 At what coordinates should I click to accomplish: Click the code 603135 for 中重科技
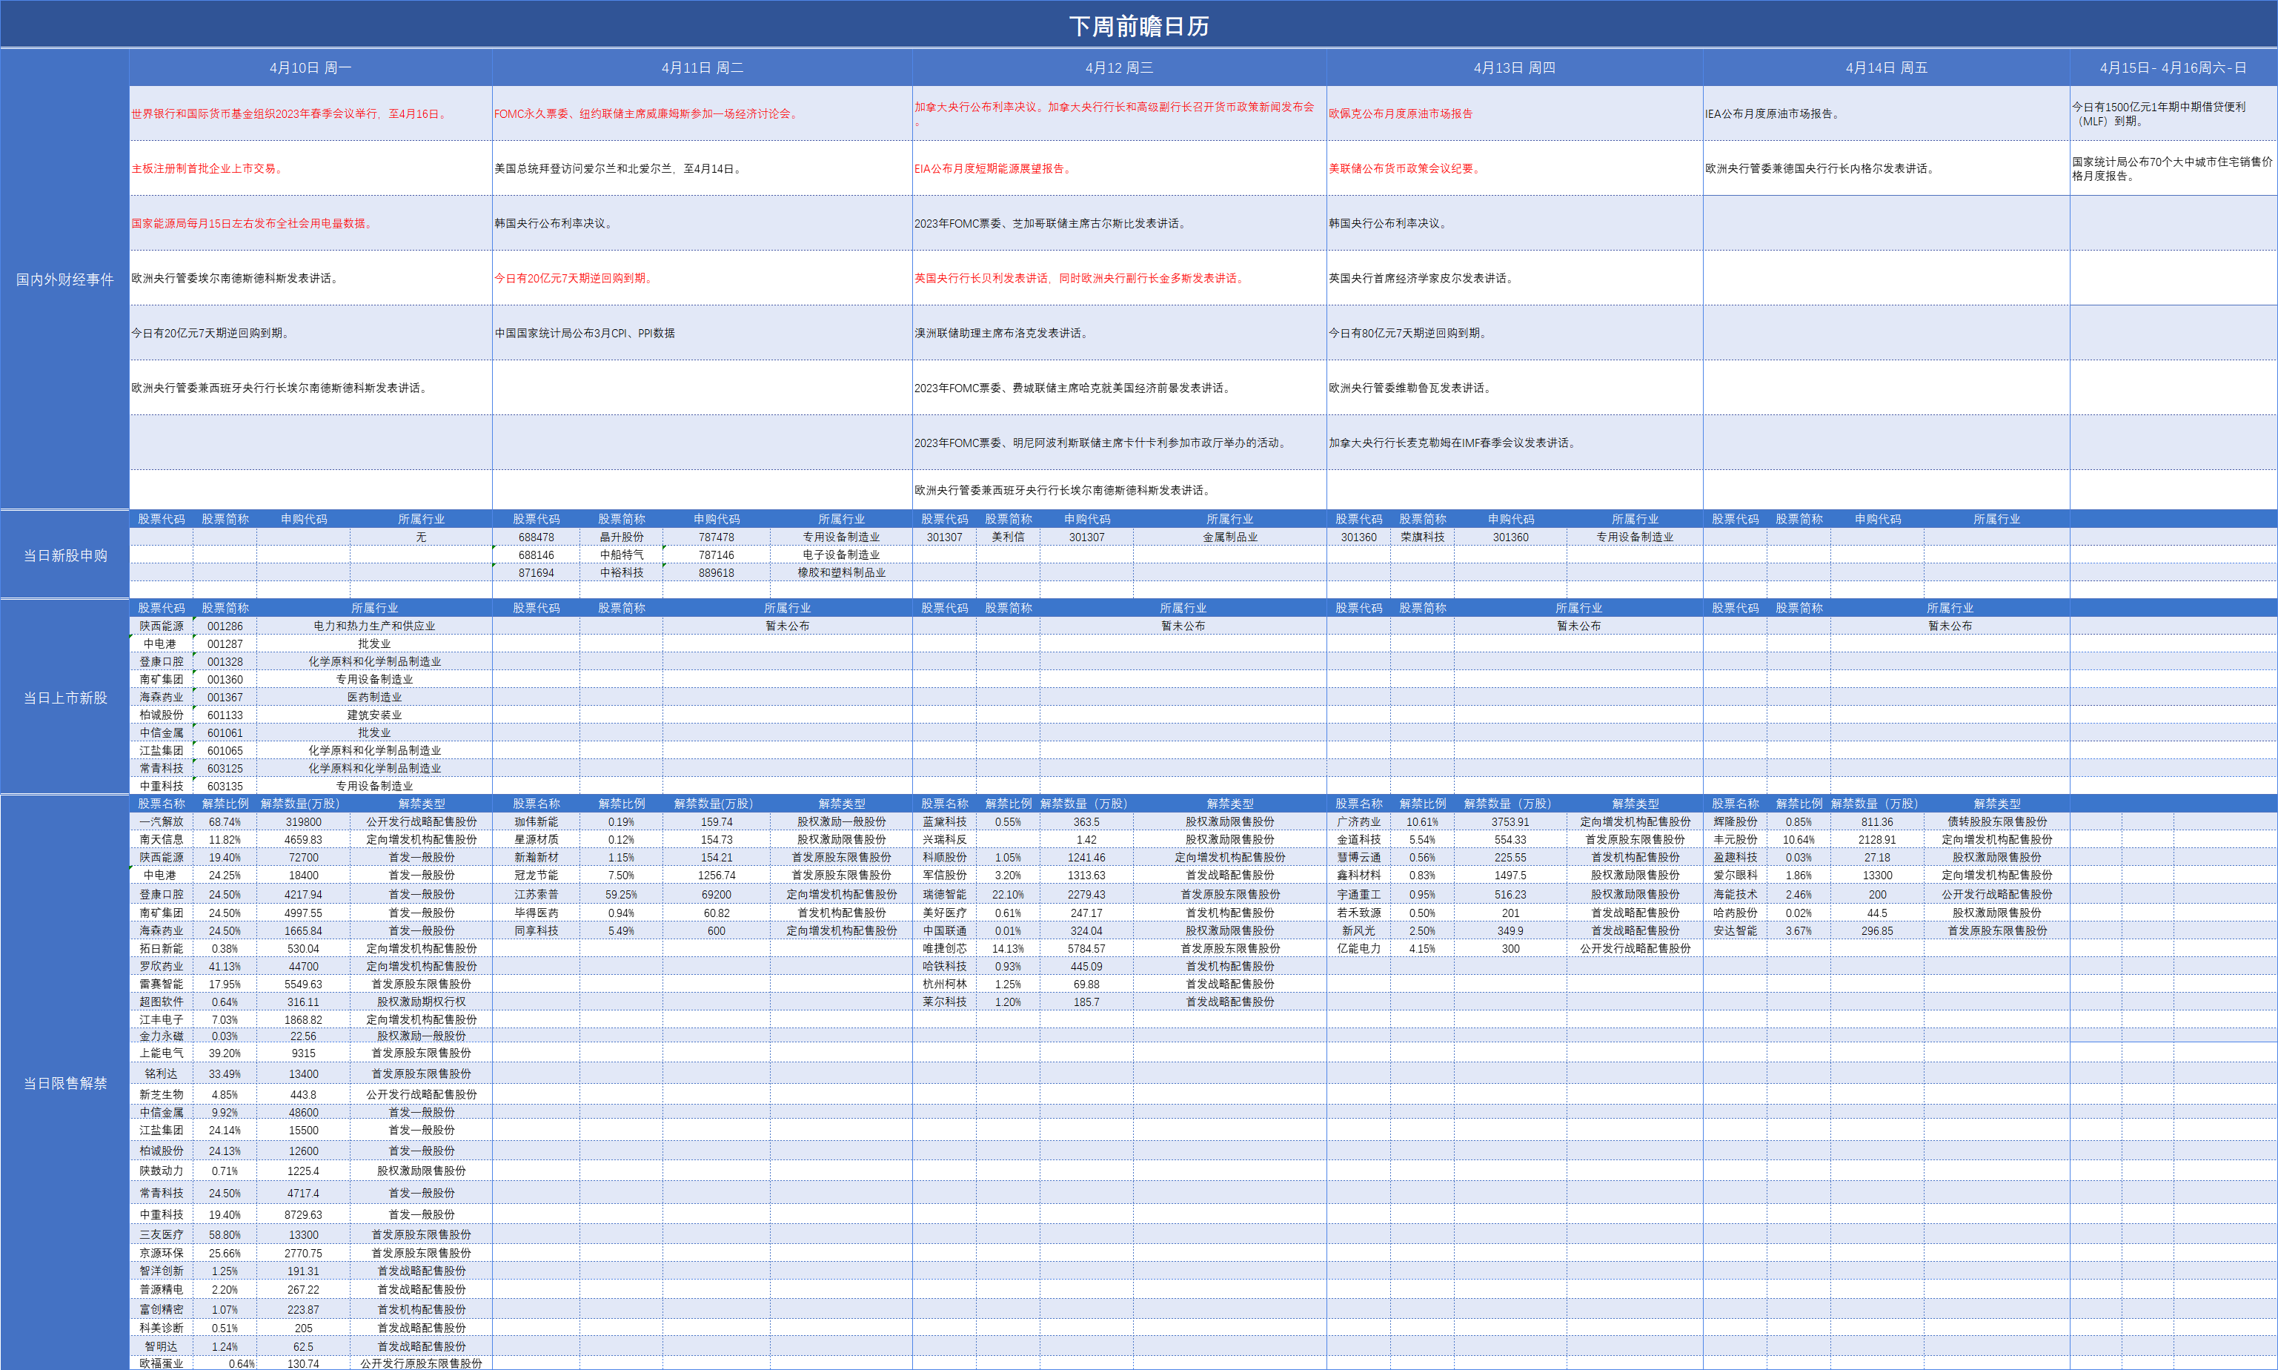click(225, 786)
